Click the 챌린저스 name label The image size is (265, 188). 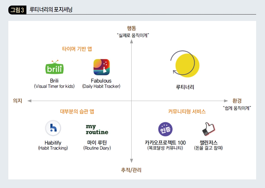(x=209, y=143)
